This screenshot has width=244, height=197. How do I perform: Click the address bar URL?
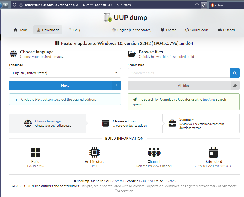pyautogui.click(x=80, y=5)
